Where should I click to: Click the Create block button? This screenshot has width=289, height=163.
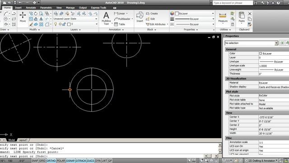(152, 14)
